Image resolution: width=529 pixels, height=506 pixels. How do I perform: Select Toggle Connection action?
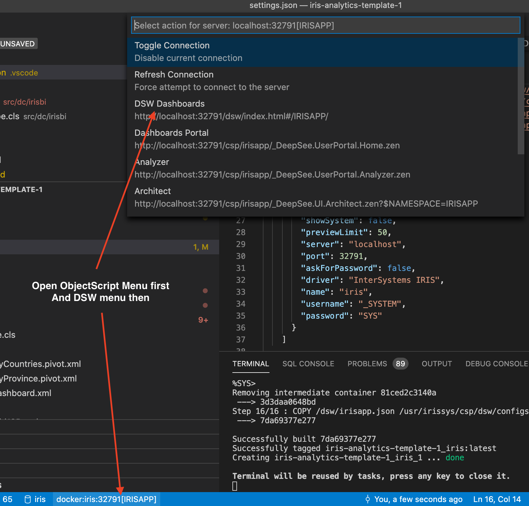pyautogui.click(x=322, y=52)
